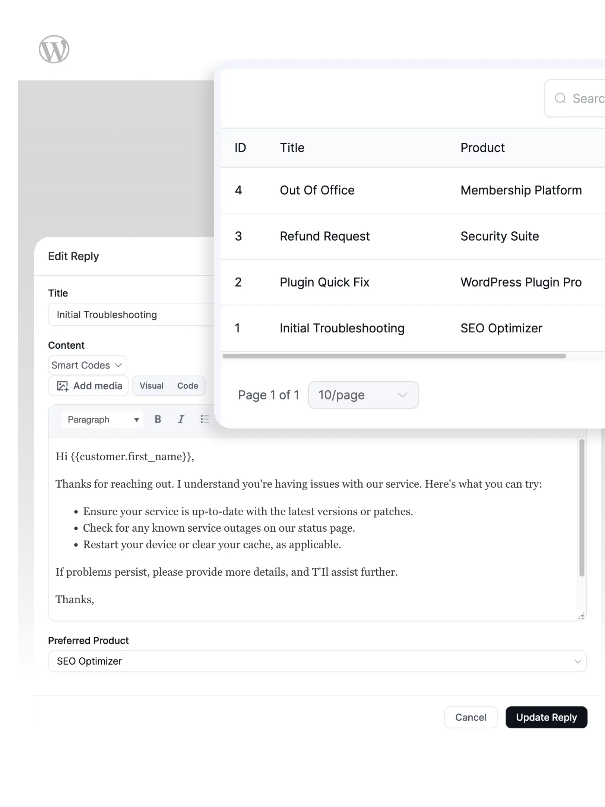The image size is (605, 807).
Task: Click the Cancel button
Action: (471, 717)
